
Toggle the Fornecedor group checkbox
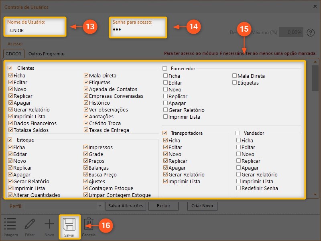tap(165, 69)
